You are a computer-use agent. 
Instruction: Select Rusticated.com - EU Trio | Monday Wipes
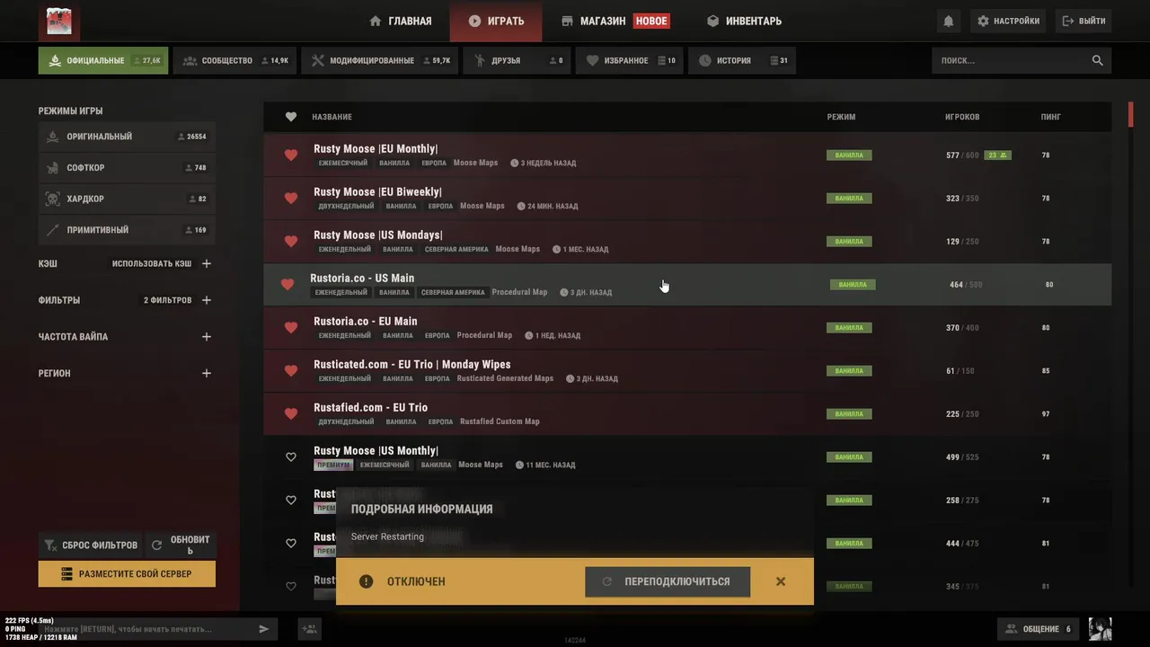[411, 365]
